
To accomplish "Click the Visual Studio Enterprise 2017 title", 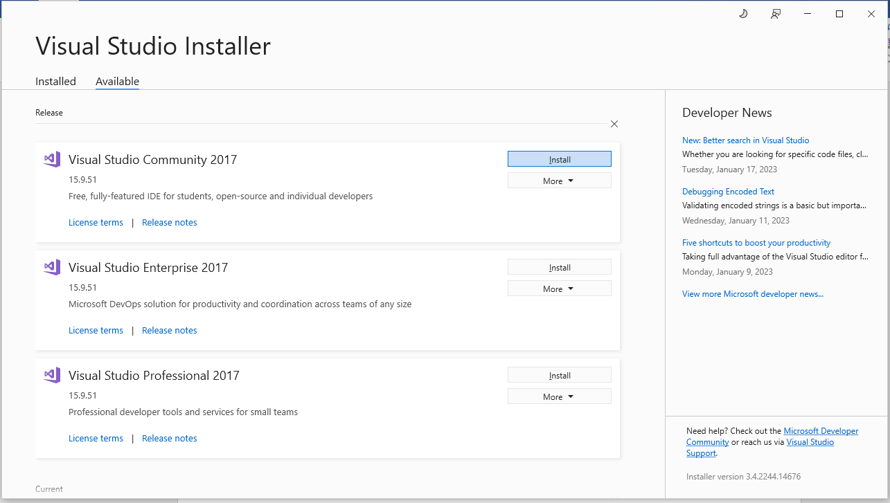I will coord(148,267).
